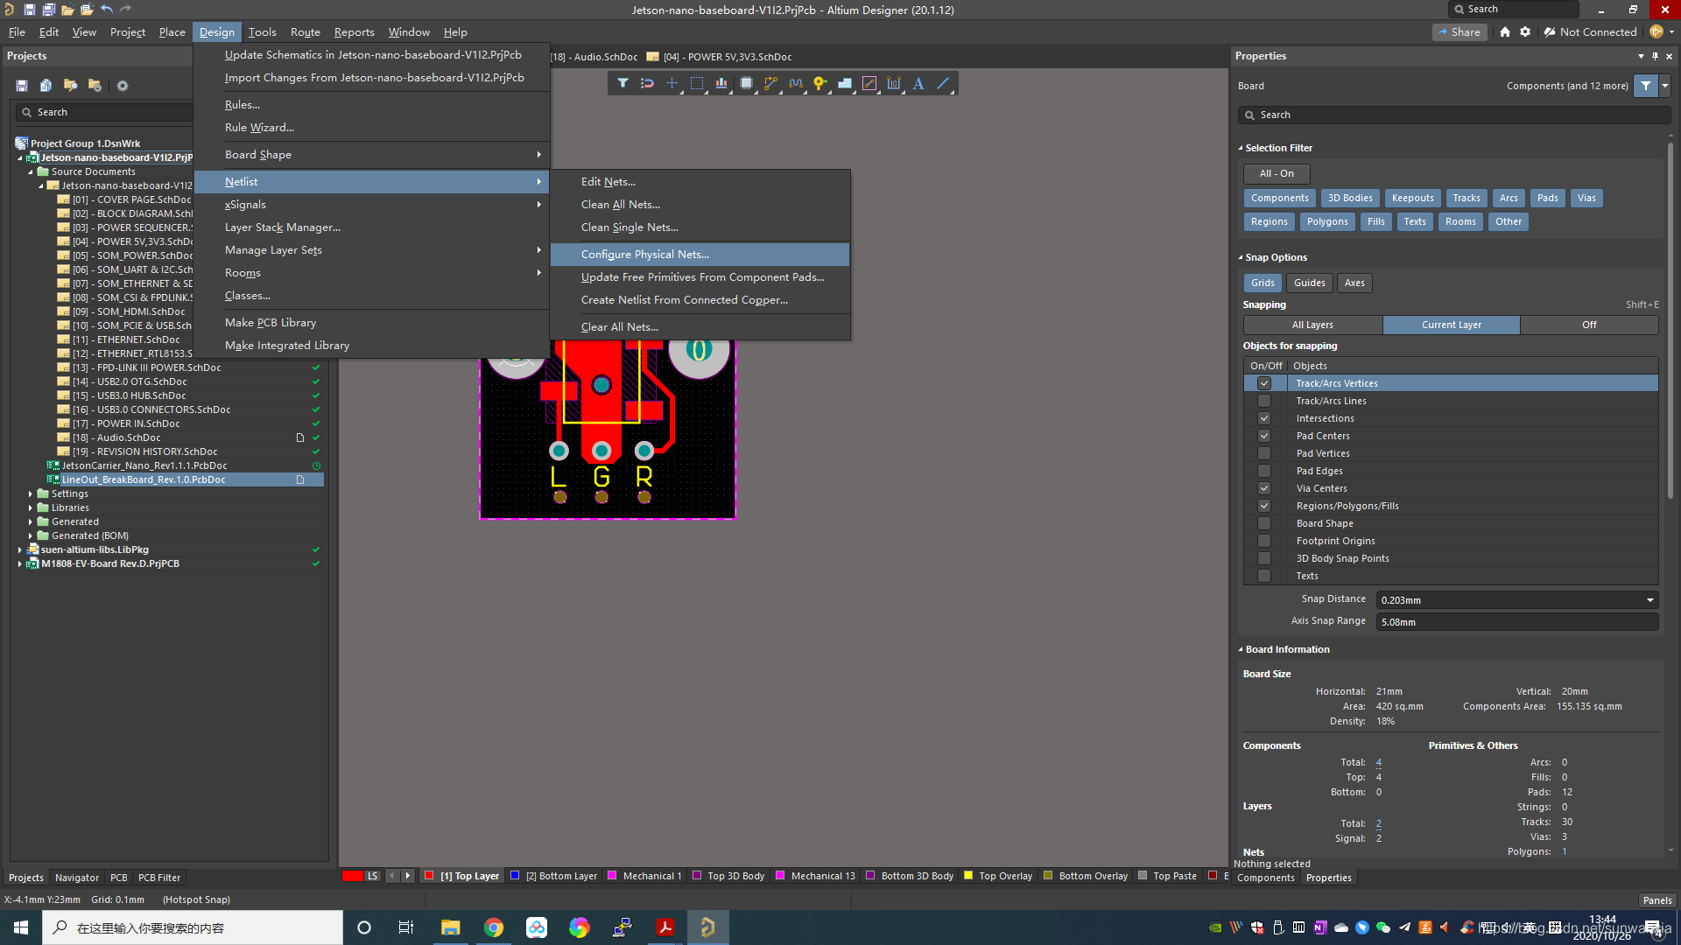Click the selection filter funnel in the active bar
Screen dimensions: 1681x945
[622, 84]
